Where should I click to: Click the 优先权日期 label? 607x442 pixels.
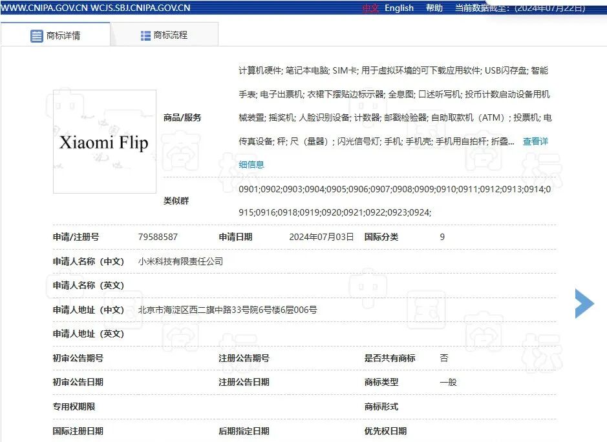pos(385,431)
